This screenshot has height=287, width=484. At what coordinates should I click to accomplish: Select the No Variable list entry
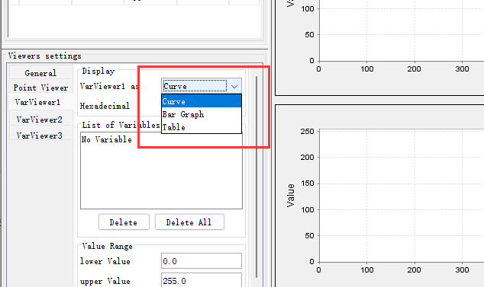pos(106,139)
